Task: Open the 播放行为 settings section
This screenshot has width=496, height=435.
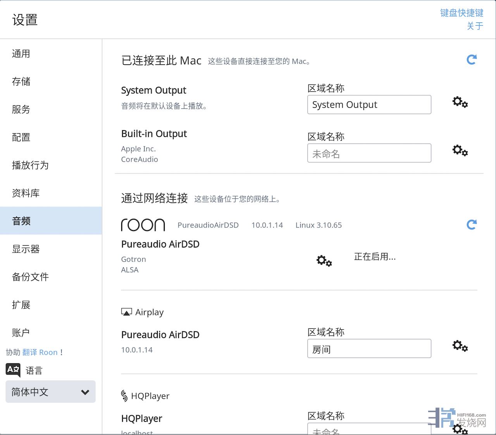Action: click(x=30, y=165)
